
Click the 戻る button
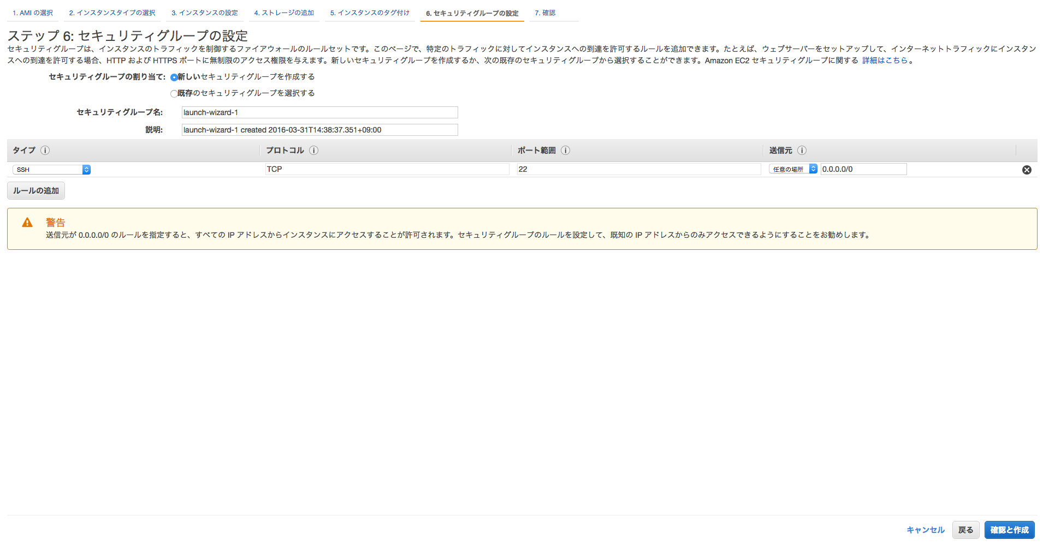tap(965, 530)
